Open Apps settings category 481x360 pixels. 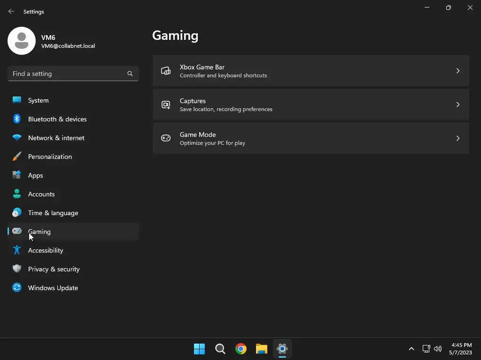click(73, 175)
